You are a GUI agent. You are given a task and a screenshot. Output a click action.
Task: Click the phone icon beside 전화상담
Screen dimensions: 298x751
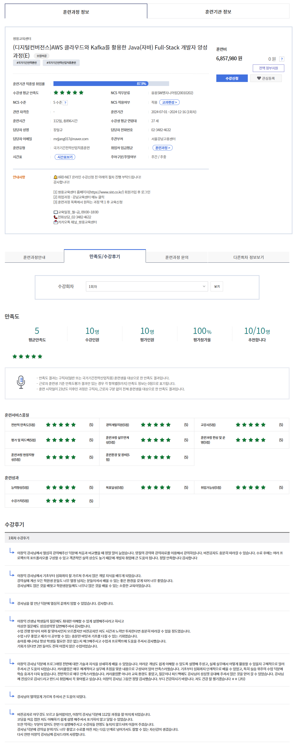pyautogui.click(x=55, y=217)
